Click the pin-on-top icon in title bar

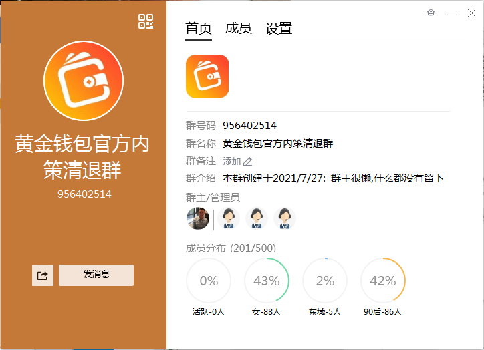[431, 13]
